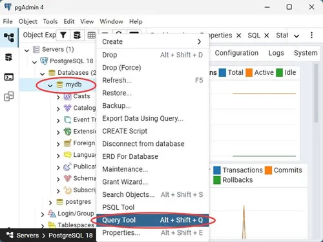The image size is (323, 242).
Task: Open the vertical three-dot panel menu
Action: (311, 35)
